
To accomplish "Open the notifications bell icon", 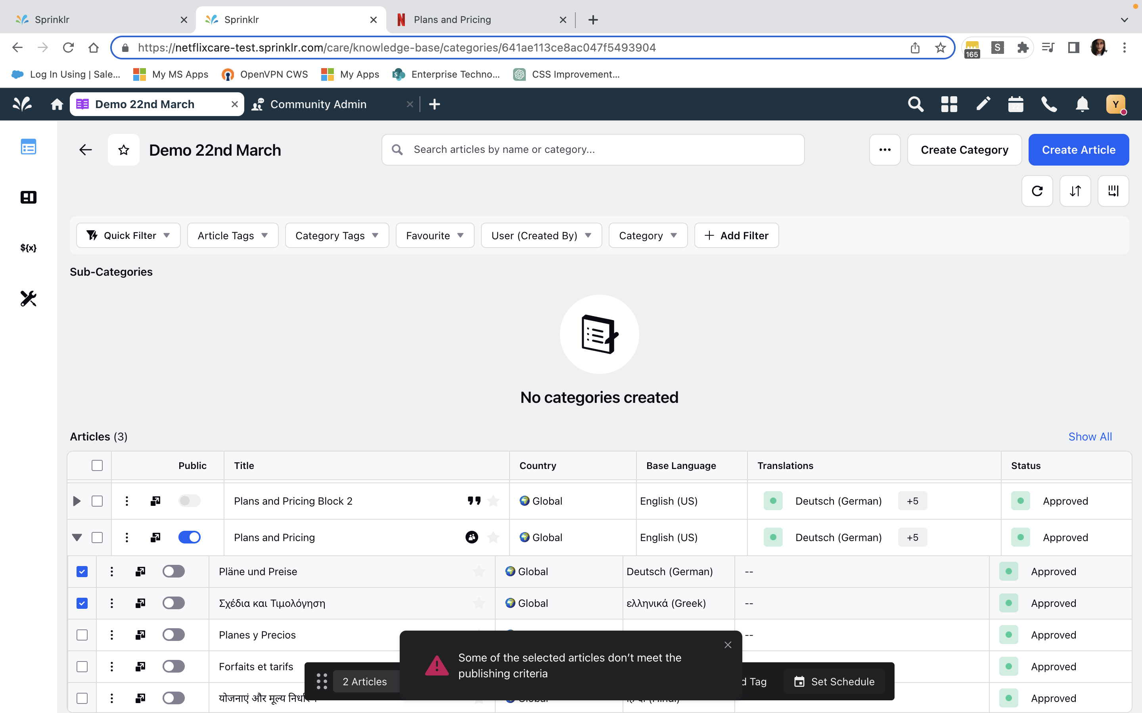I will pyautogui.click(x=1082, y=104).
